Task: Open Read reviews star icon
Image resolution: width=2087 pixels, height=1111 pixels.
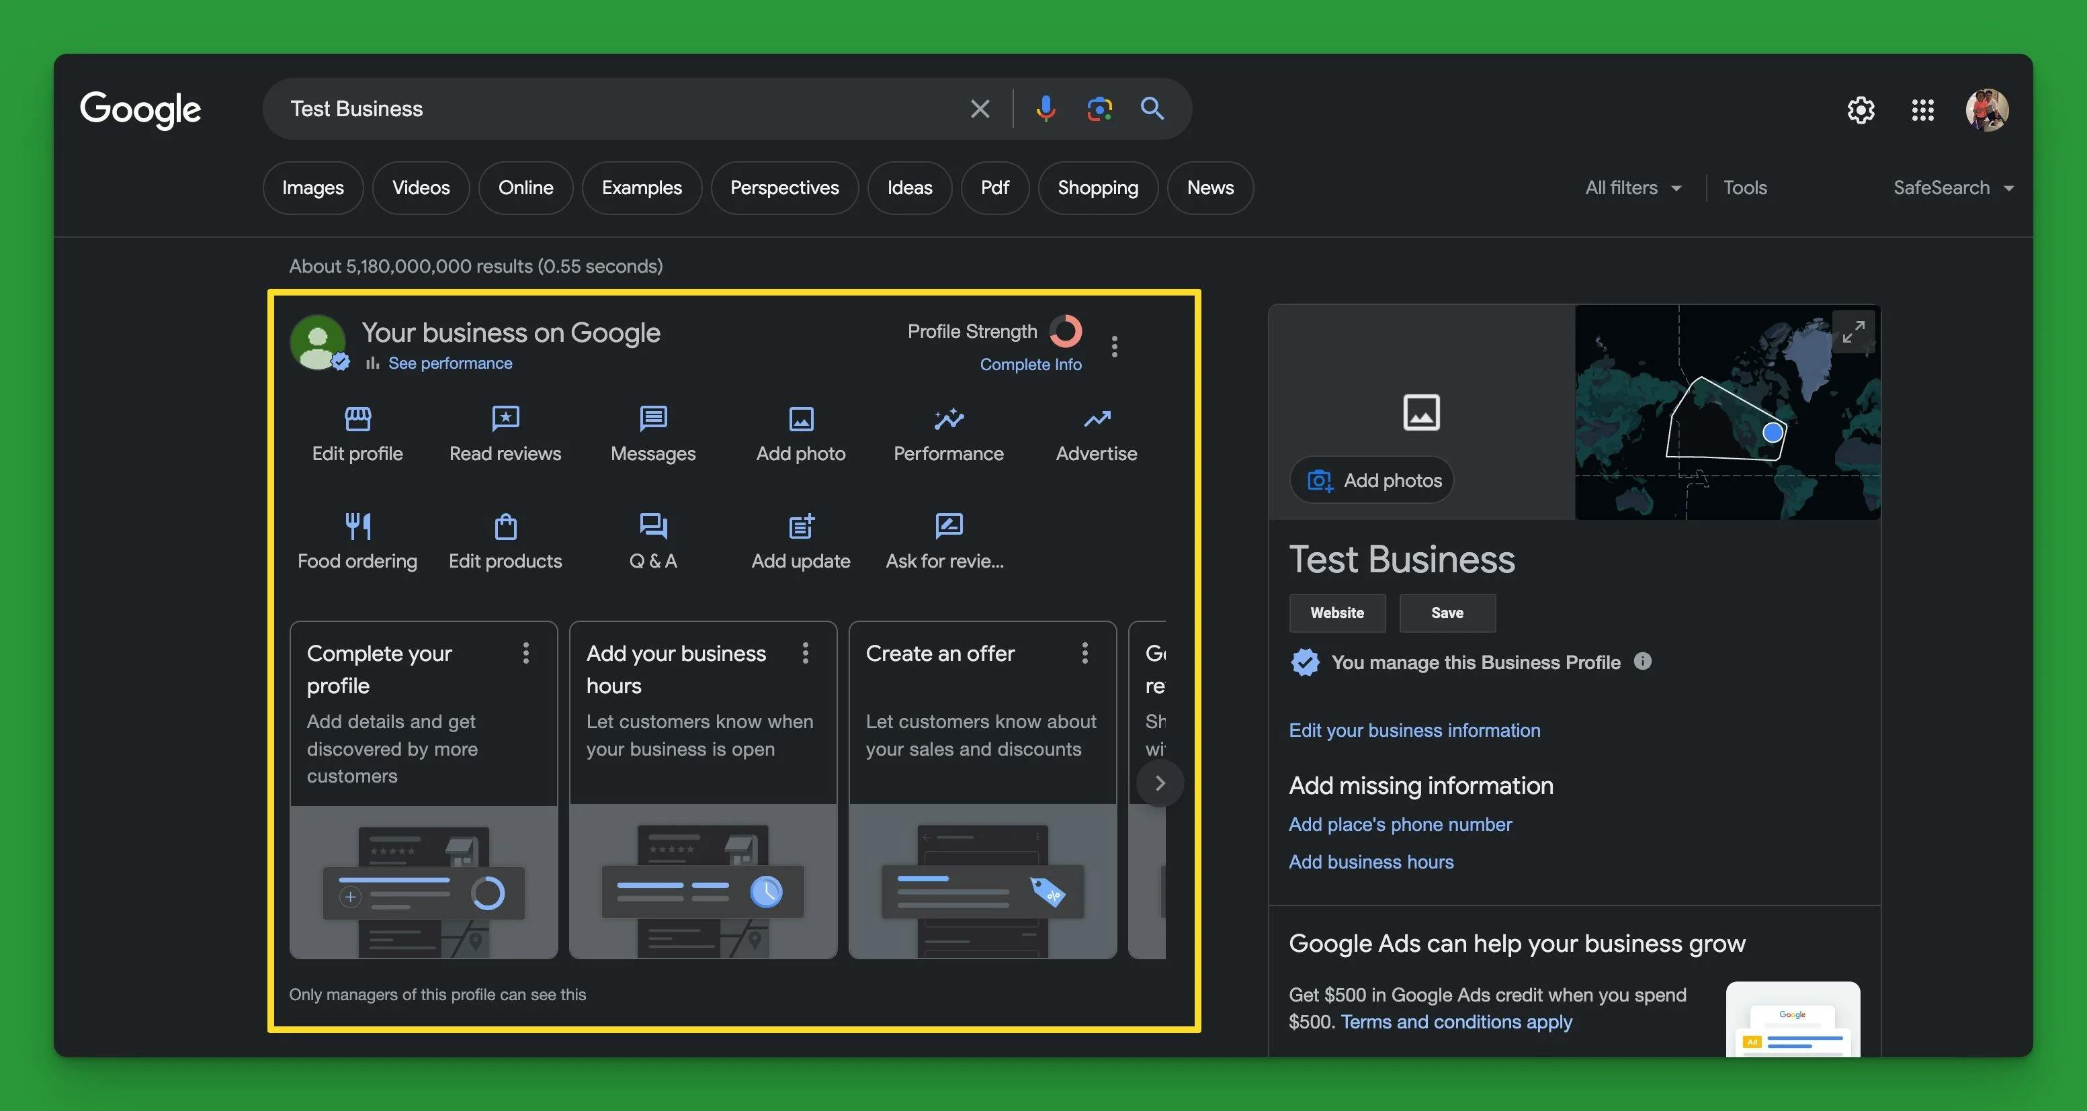Action: [505, 418]
